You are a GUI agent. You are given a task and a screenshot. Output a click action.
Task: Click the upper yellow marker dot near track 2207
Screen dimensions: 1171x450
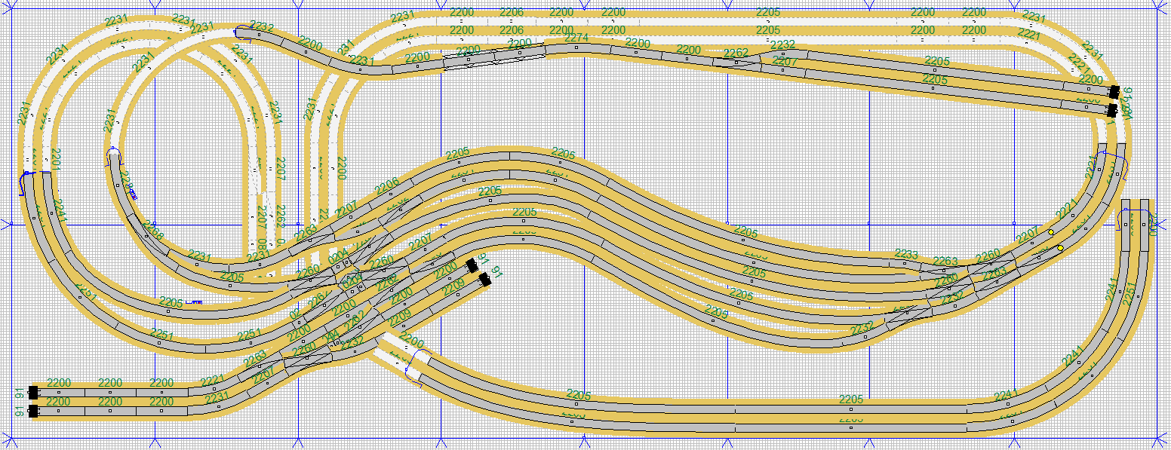click(1051, 232)
